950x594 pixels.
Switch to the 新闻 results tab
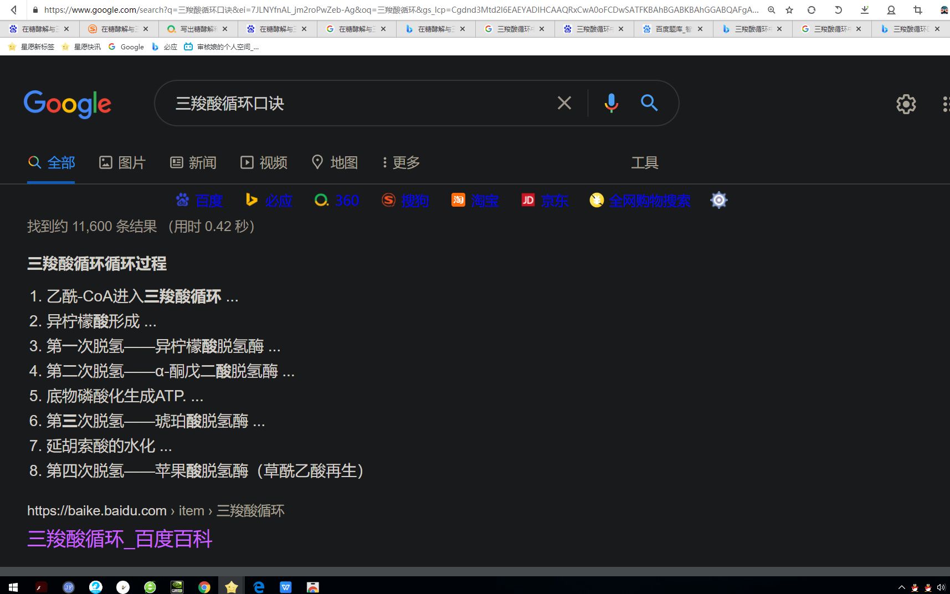(193, 162)
